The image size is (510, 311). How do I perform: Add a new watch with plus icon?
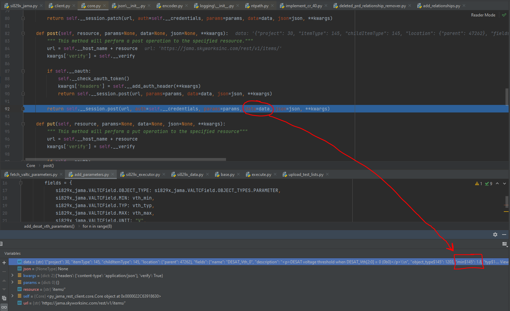pos(4,263)
